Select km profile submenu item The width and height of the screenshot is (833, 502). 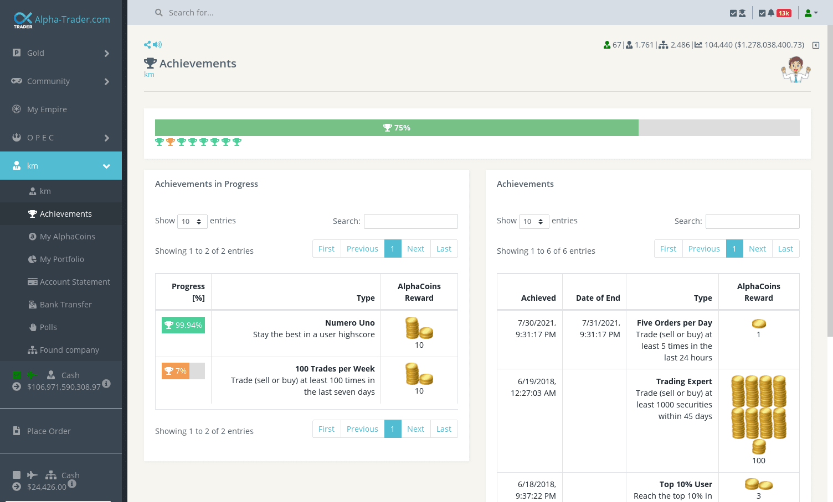tap(61, 191)
